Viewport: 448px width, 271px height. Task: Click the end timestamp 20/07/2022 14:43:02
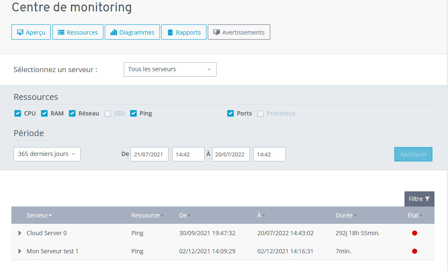point(285,233)
